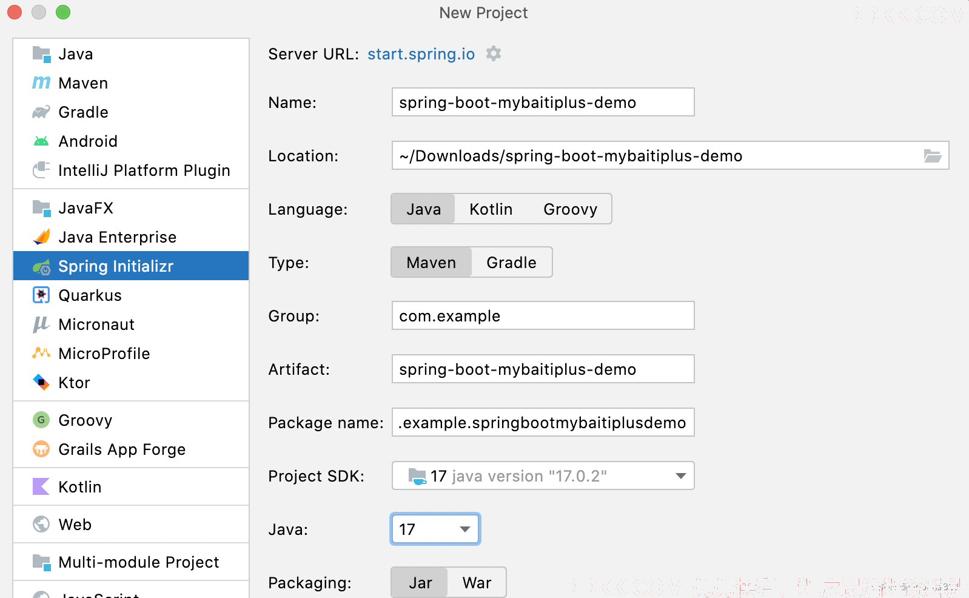The width and height of the screenshot is (969, 598).
Task: Click the Grails App Forge icon
Action: tap(41, 449)
